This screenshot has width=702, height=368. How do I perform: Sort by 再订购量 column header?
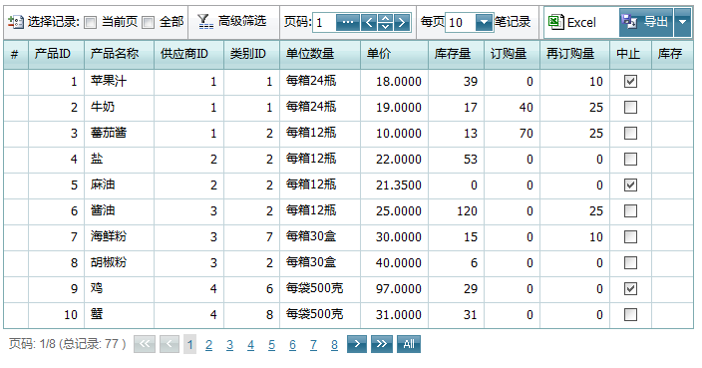(574, 54)
